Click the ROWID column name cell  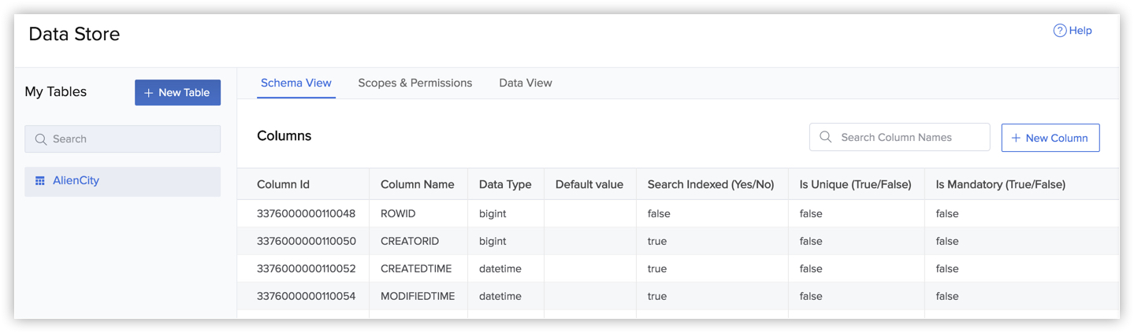point(398,213)
